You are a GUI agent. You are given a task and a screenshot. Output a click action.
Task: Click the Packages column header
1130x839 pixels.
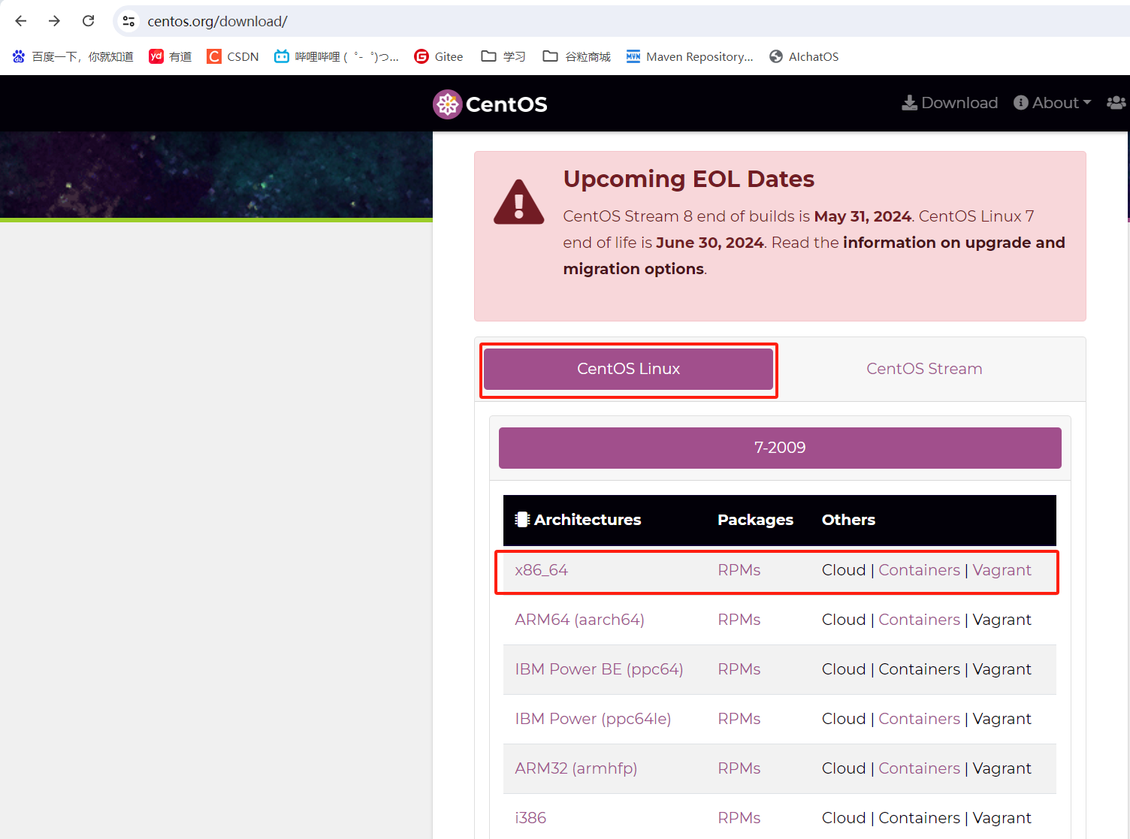pyautogui.click(x=755, y=520)
